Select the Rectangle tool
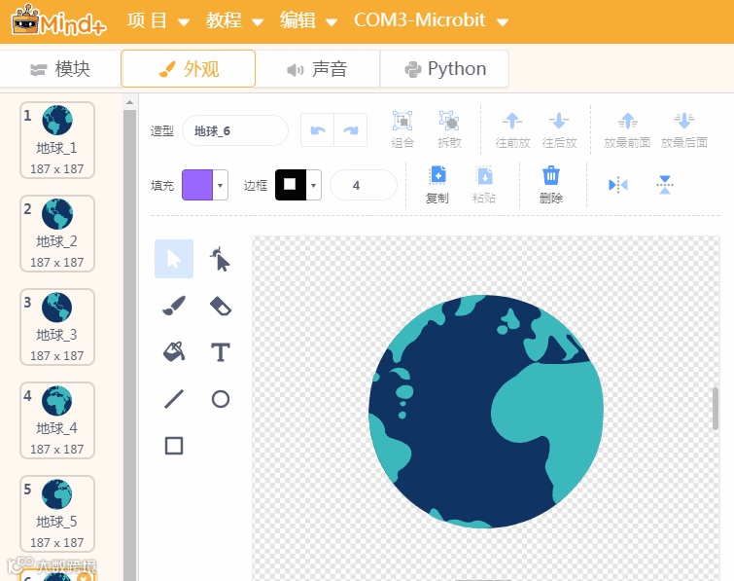The image size is (734, 581). pyautogui.click(x=174, y=446)
